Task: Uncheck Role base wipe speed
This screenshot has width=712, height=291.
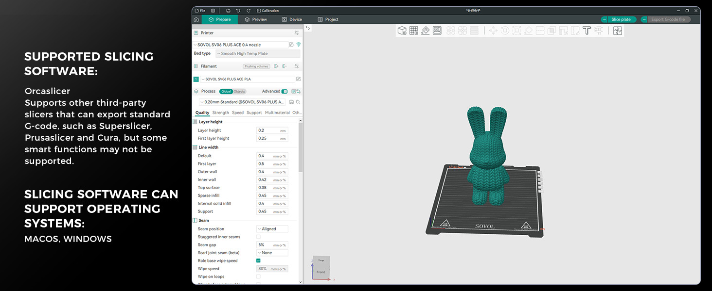Action: (258, 260)
